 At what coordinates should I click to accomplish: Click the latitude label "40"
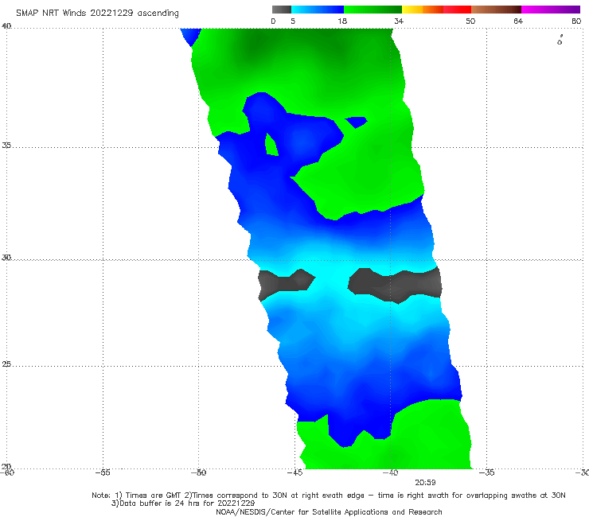[6, 26]
